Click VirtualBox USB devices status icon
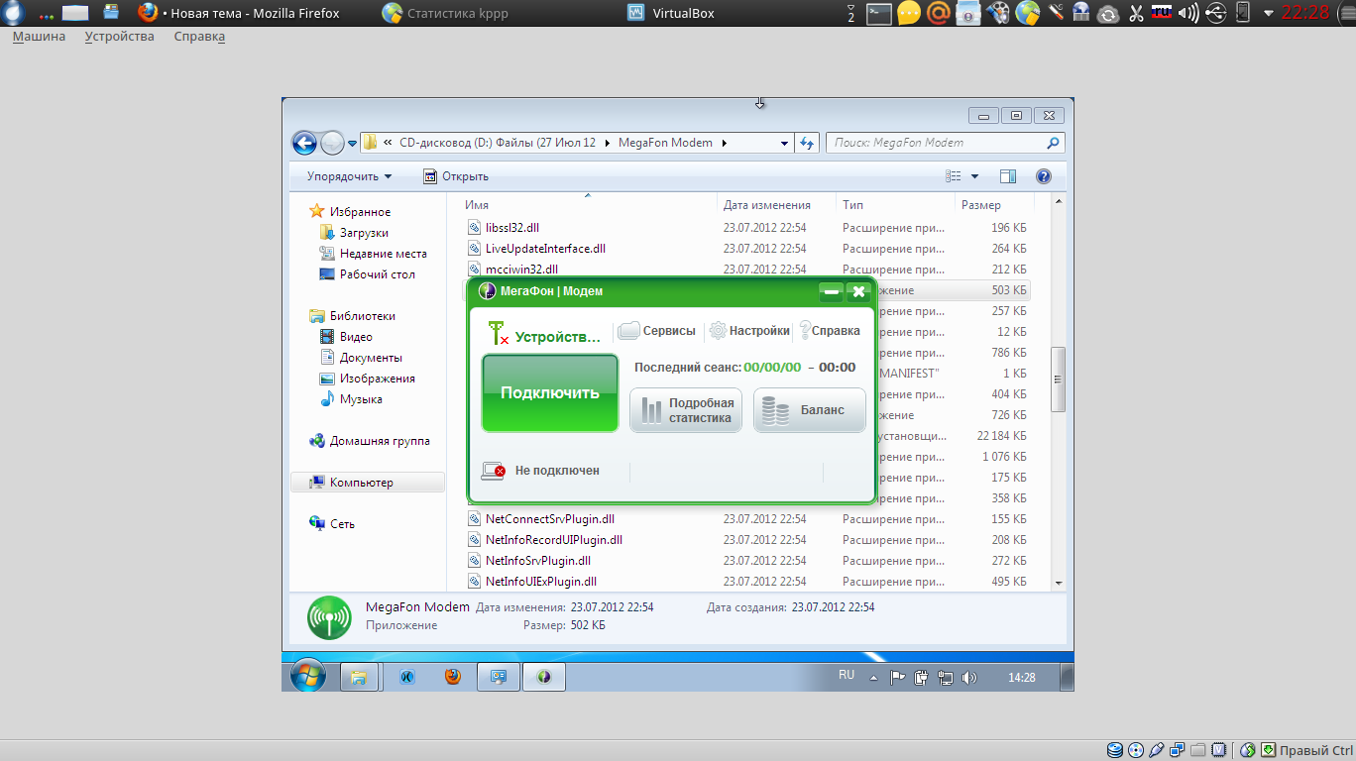1356x761 pixels. 1156,750
